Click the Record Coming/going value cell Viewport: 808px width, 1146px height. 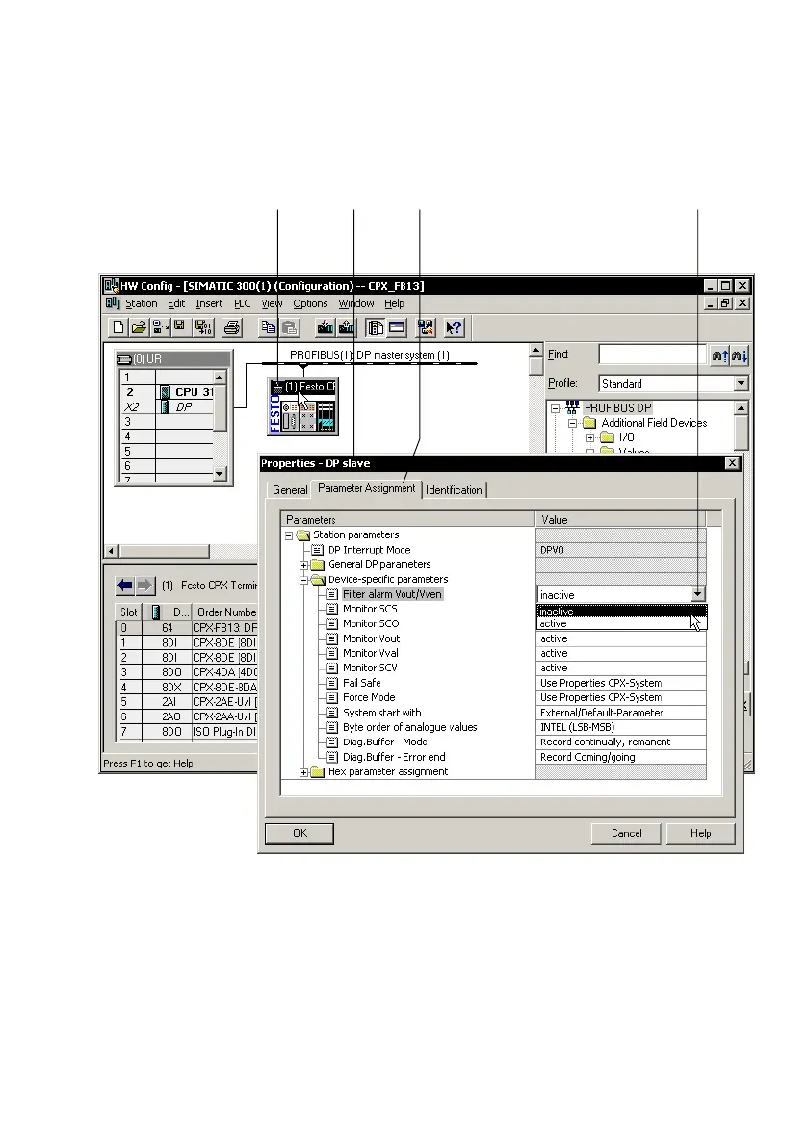tap(621, 757)
